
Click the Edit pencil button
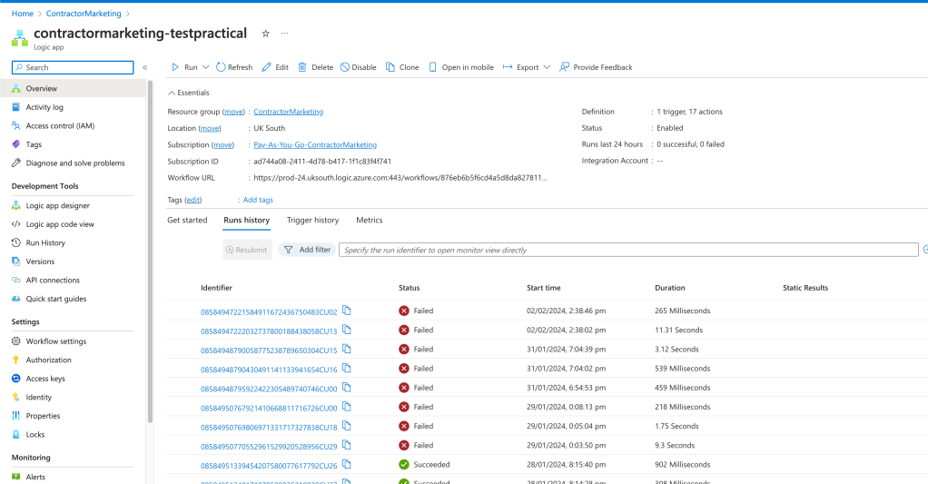point(275,67)
